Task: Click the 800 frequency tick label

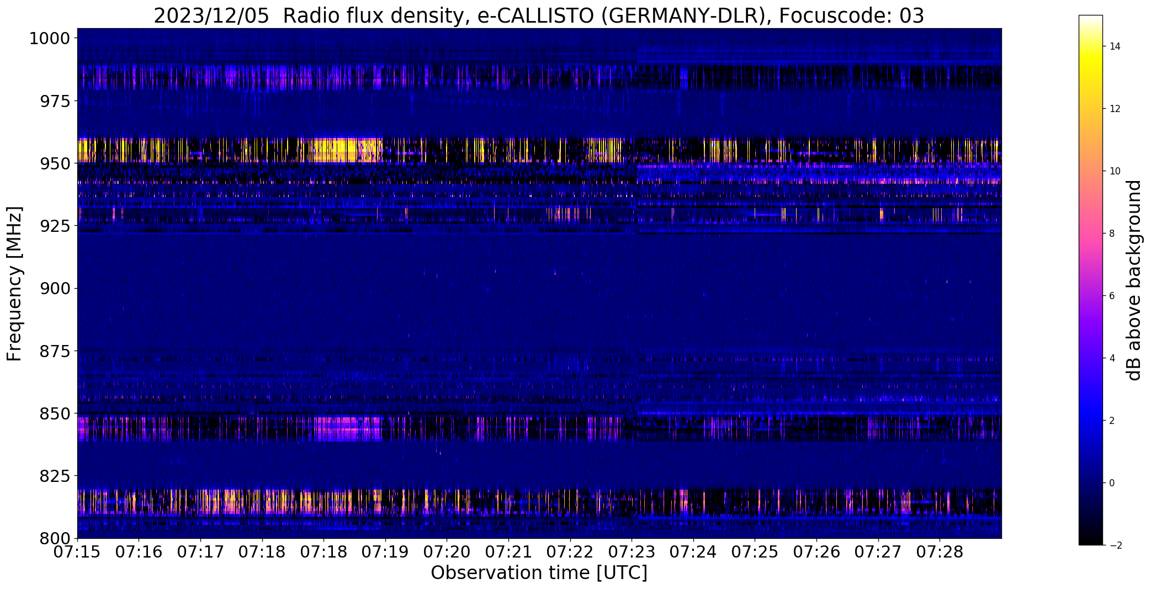Action: point(55,538)
